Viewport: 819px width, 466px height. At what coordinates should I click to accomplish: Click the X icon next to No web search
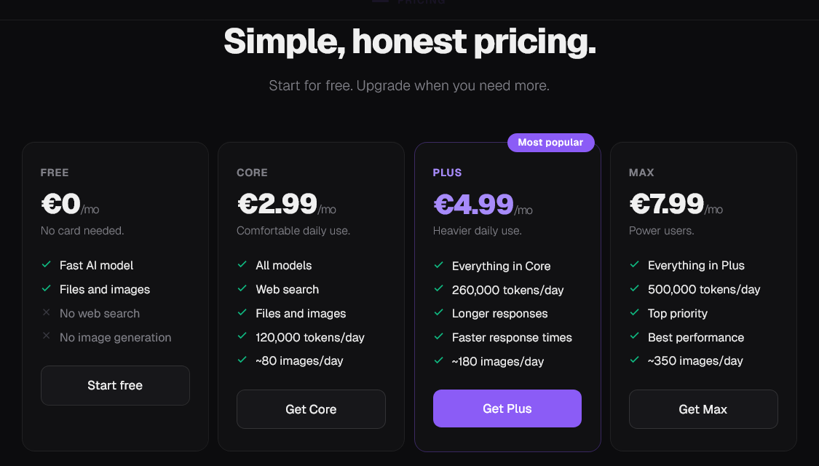click(x=47, y=313)
